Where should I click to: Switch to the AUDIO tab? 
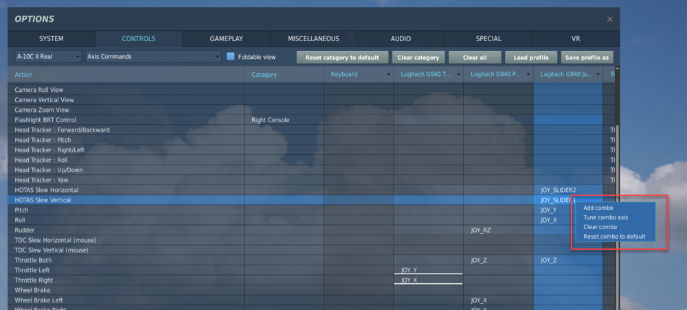tap(401, 38)
